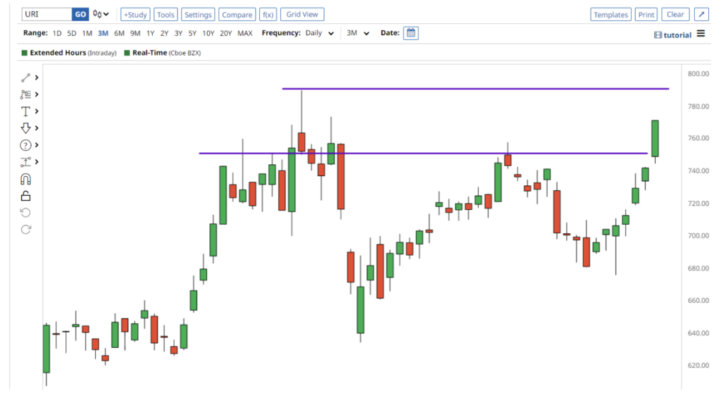Viewport: 721px width, 398px height.
Task: Toggle the Real-Time Cboe BZX legend indicator
Action: point(163,53)
